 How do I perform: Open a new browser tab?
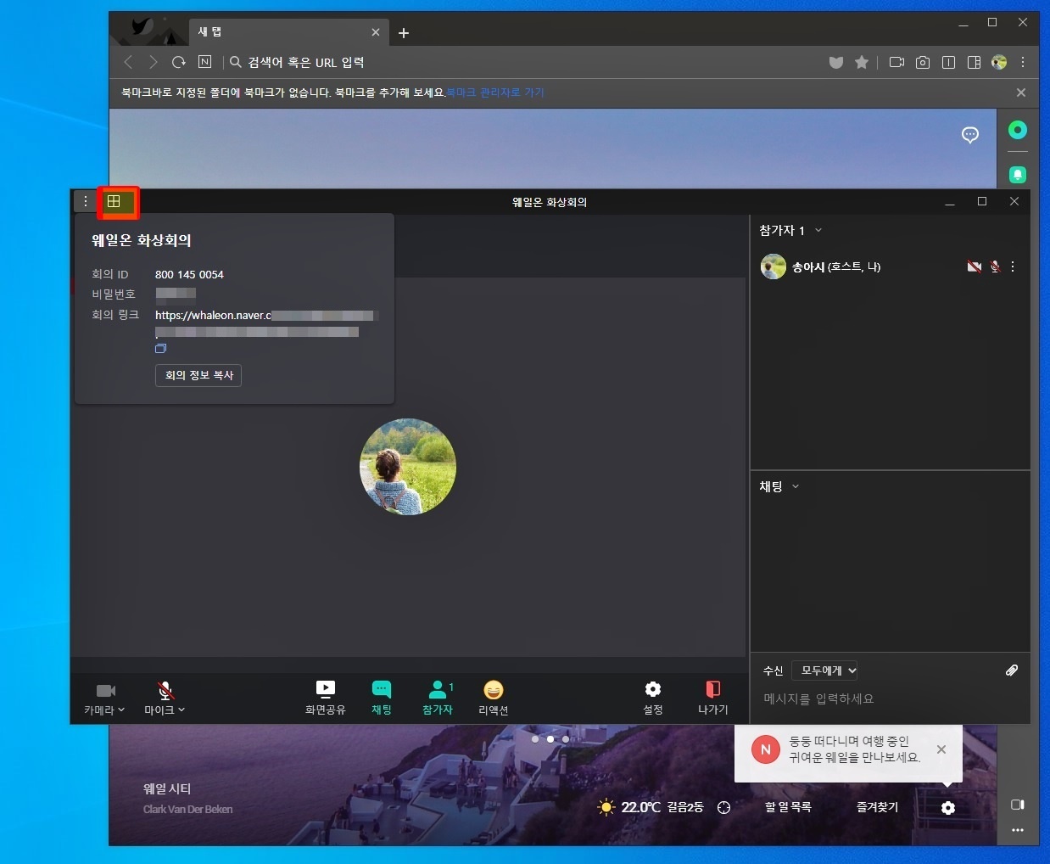(404, 33)
